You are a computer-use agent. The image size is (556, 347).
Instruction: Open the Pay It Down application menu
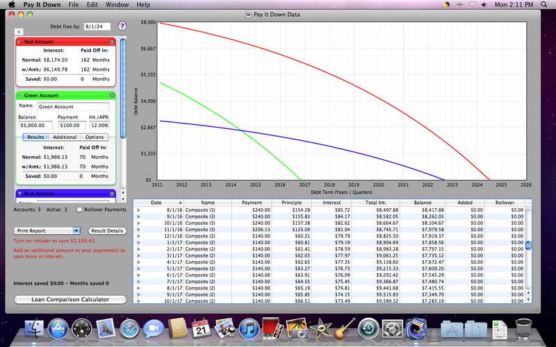42,5
